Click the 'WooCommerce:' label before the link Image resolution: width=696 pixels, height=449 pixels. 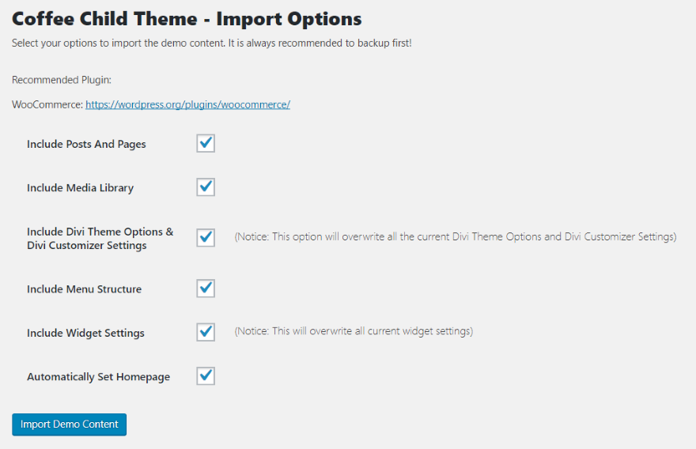(47, 104)
